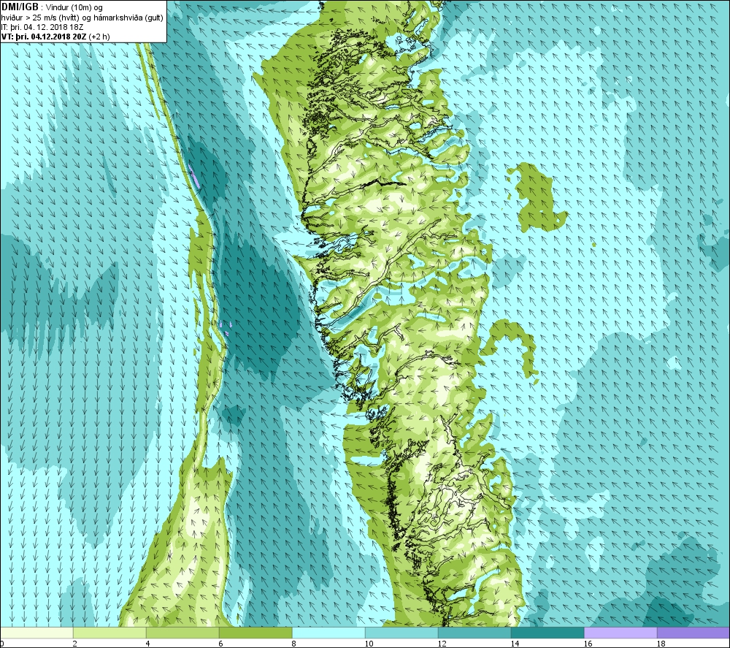The width and height of the screenshot is (730, 648).
Task: Click the 'Vindur (10m) og' label
Action: pos(74,7)
